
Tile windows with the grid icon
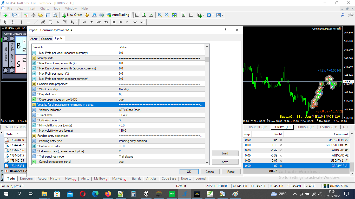(174, 15)
